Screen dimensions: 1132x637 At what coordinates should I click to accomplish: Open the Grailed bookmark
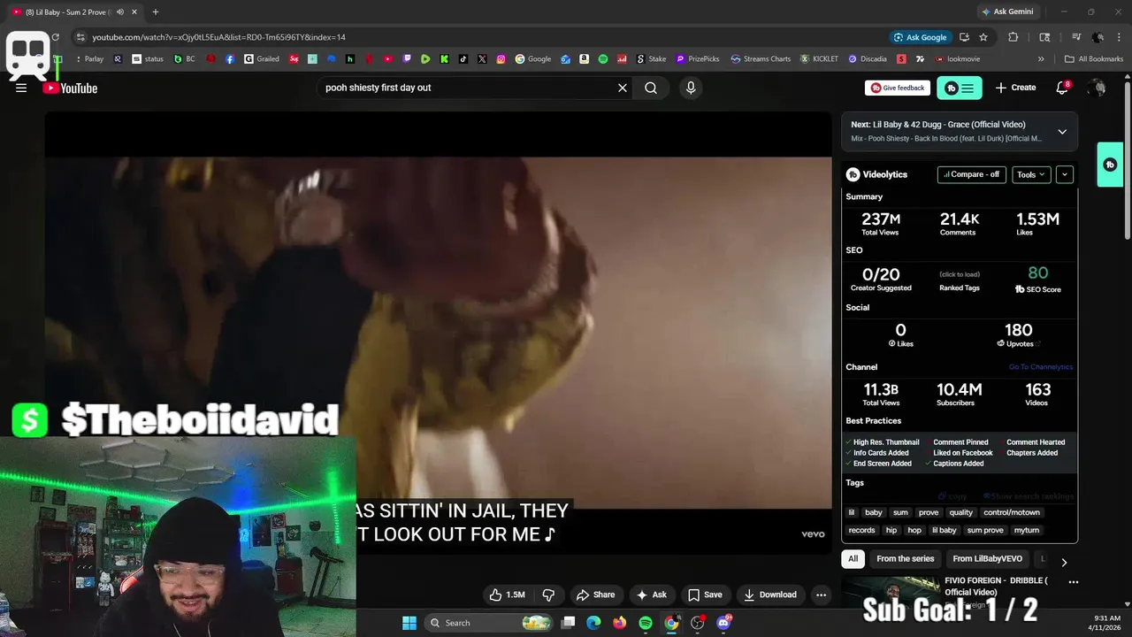pos(262,59)
